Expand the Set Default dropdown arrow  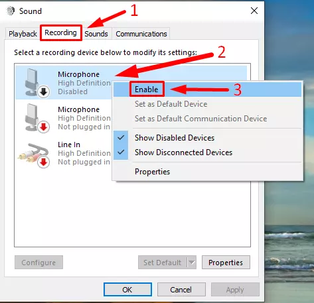point(192,263)
